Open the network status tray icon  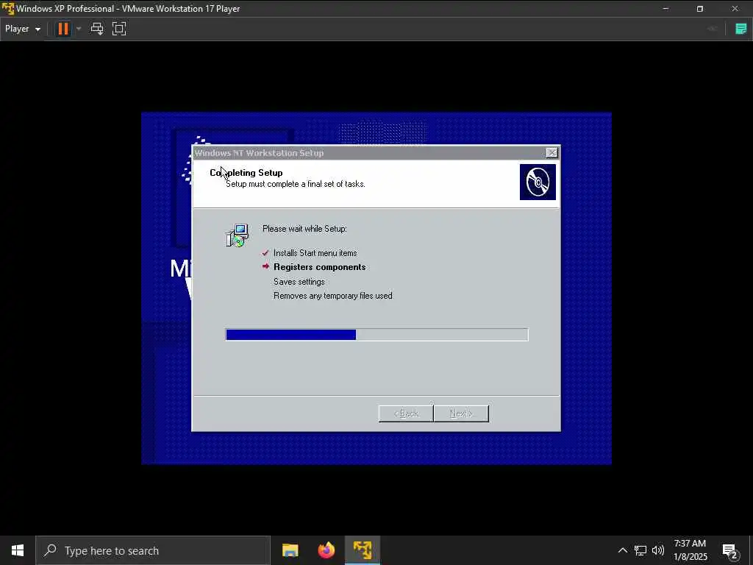click(x=640, y=550)
